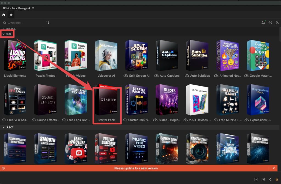This screenshot has height=184, width=281.
Task: Click the vertical scrollbar at right edge
Action: pos(280,34)
